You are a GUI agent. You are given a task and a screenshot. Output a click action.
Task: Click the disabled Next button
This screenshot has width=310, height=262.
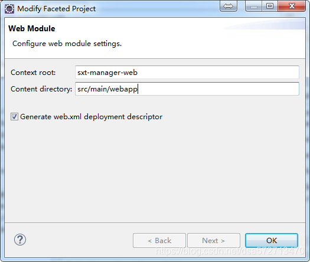pyautogui.click(x=214, y=241)
